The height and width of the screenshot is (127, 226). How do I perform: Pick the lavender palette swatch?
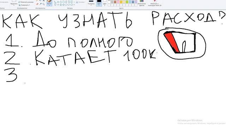(x=136, y=2)
